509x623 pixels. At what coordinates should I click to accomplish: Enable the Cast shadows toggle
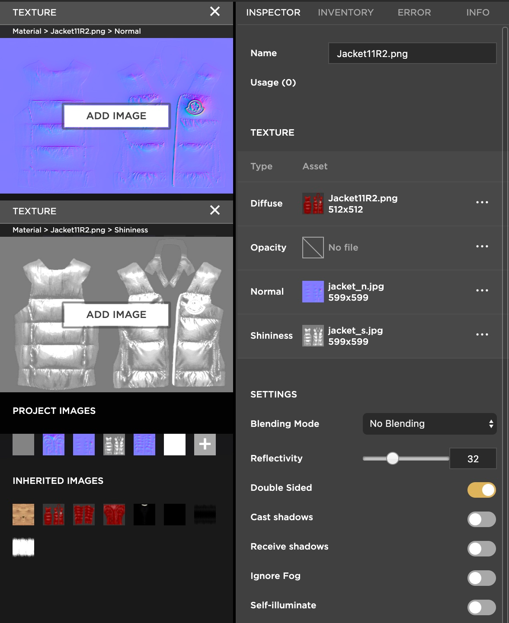pos(482,519)
